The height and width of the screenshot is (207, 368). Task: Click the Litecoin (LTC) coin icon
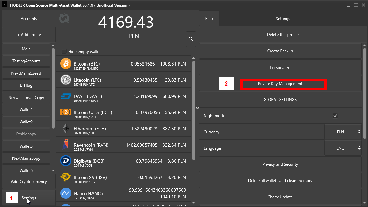point(66,80)
